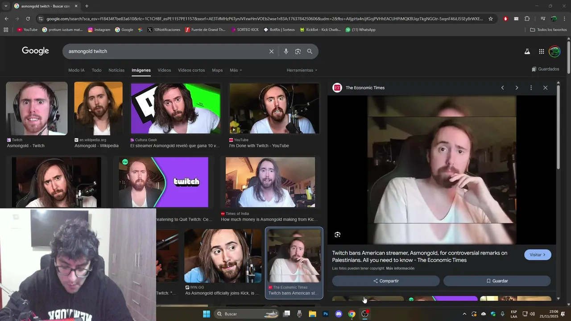Expand the Herramientas dropdown
This screenshot has height=321, width=571.
(x=302, y=70)
